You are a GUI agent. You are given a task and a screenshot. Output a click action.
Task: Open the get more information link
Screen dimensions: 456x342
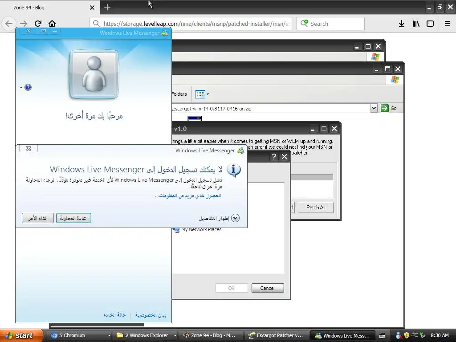(x=188, y=196)
